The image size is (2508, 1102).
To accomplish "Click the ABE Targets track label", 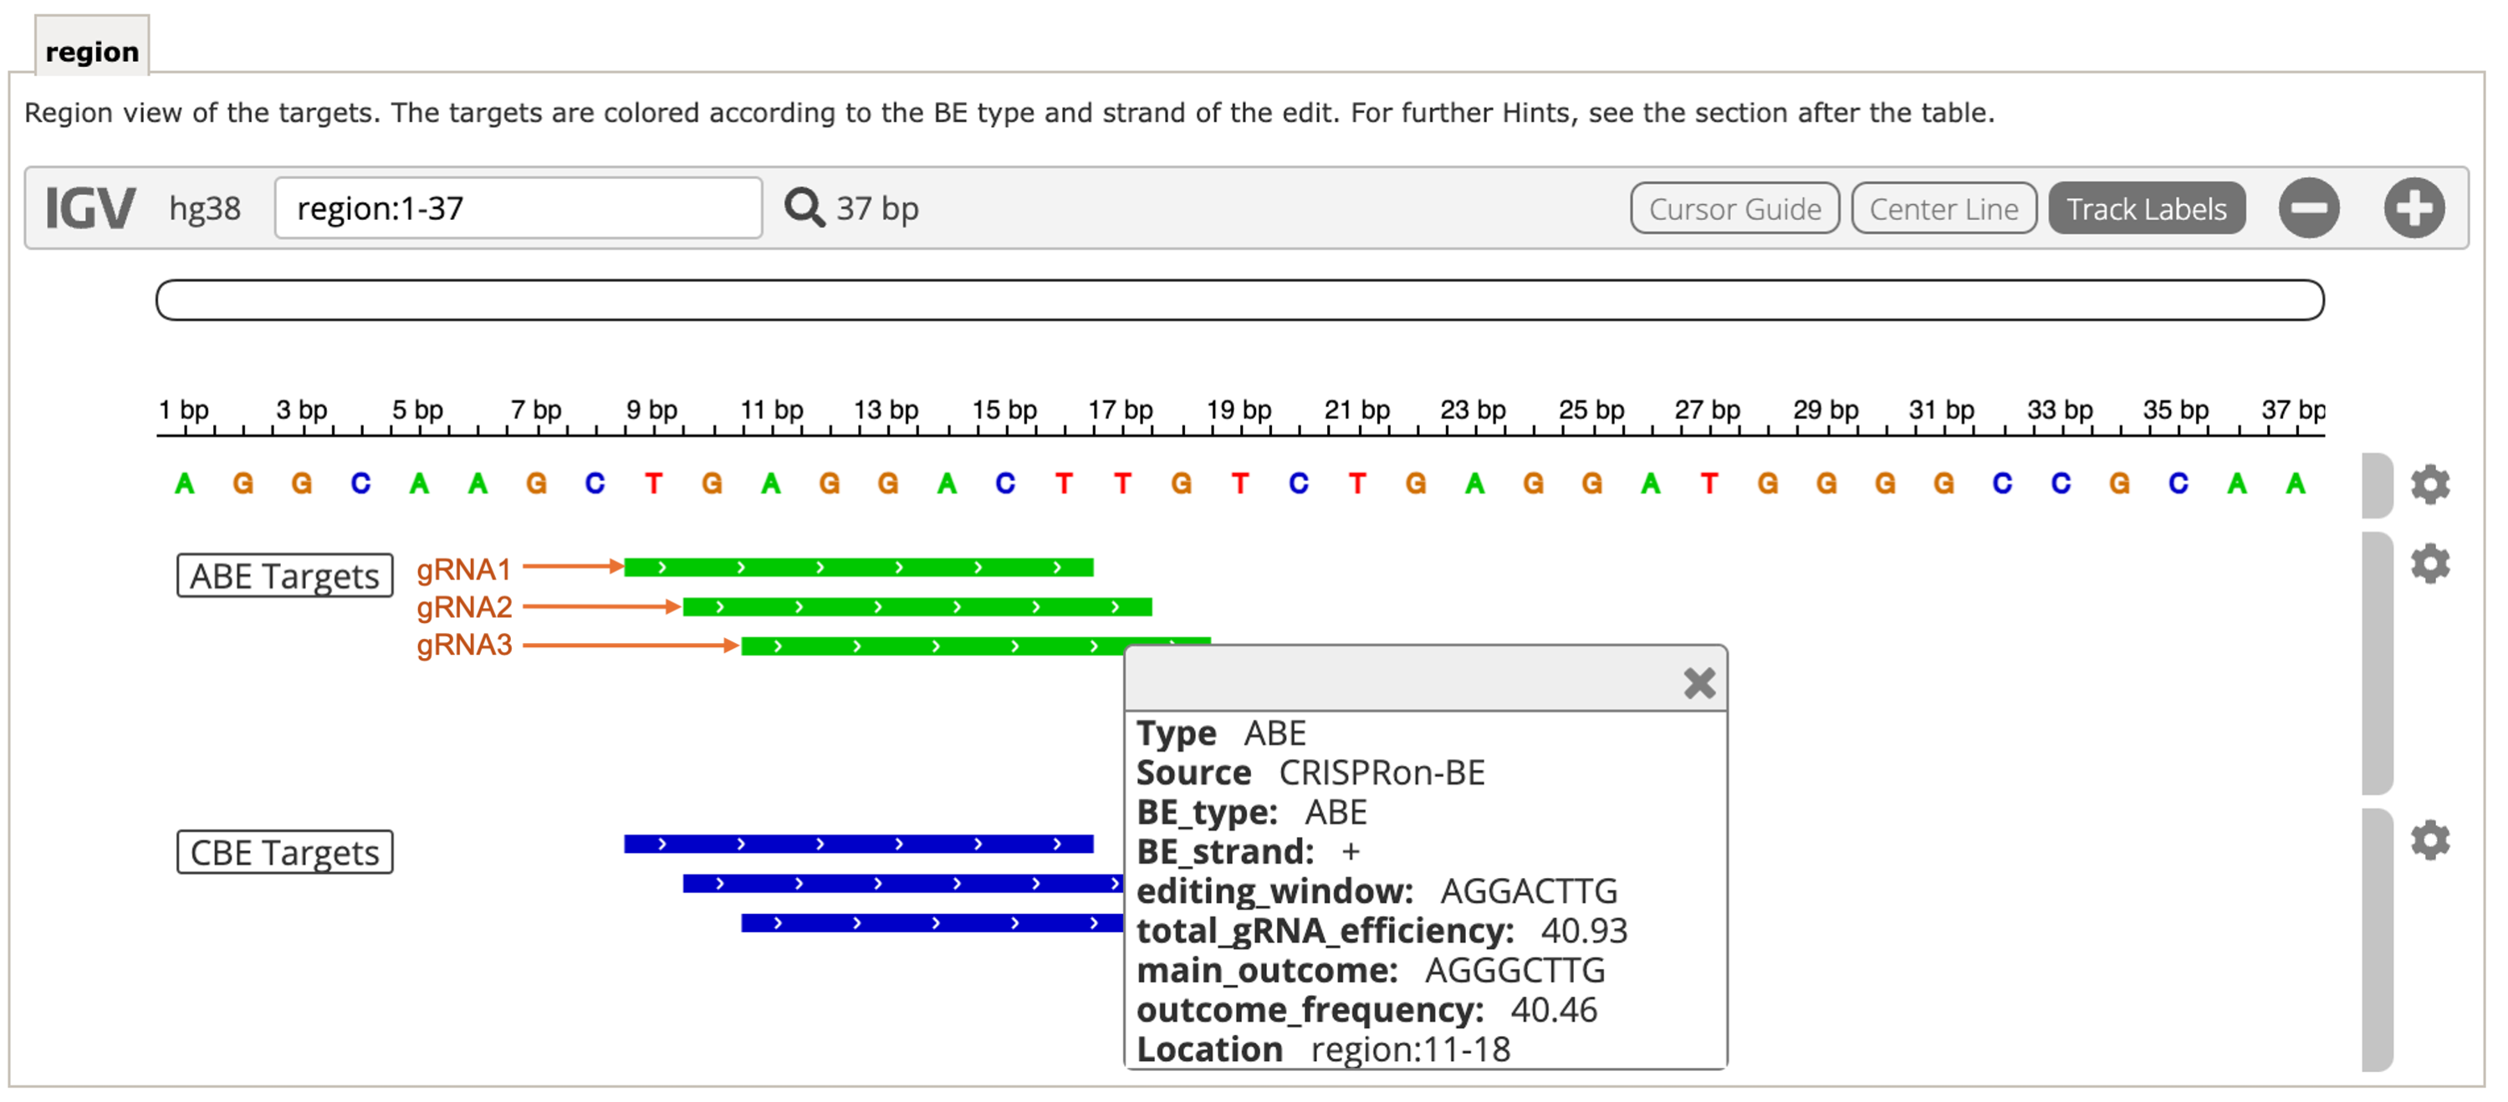I will click(x=284, y=575).
